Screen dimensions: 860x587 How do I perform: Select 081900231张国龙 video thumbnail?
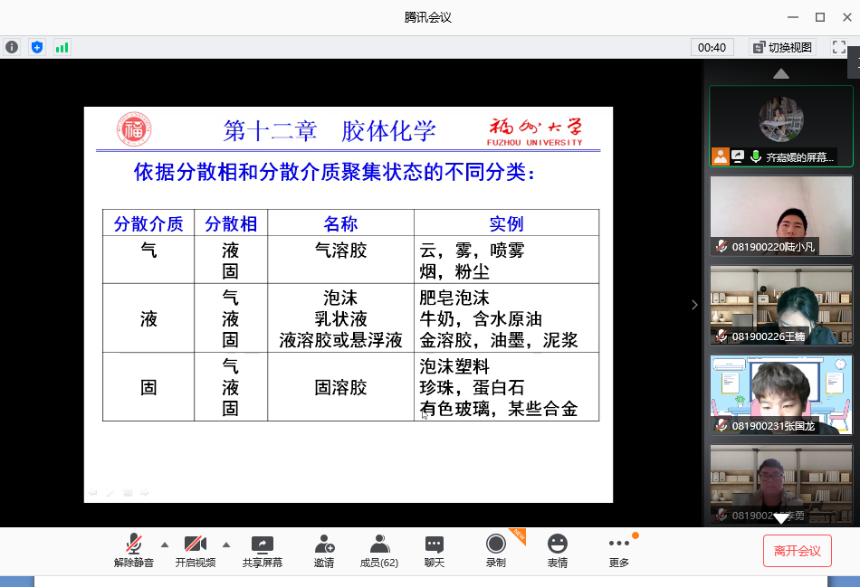[780, 394]
